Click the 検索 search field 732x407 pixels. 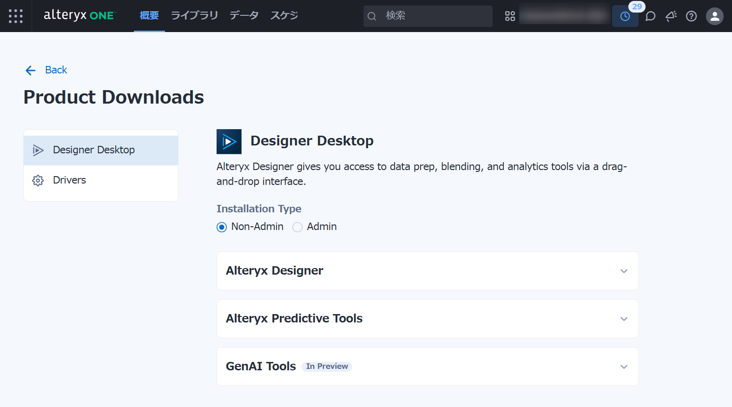click(428, 16)
